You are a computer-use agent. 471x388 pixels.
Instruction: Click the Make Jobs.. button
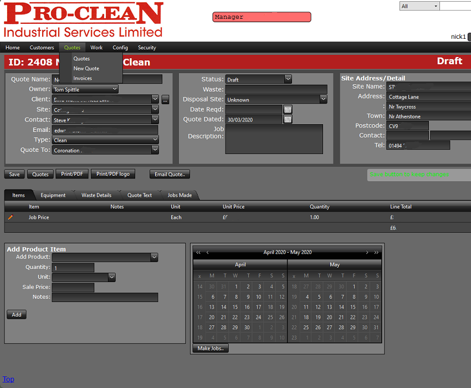(x=211, y=349)
